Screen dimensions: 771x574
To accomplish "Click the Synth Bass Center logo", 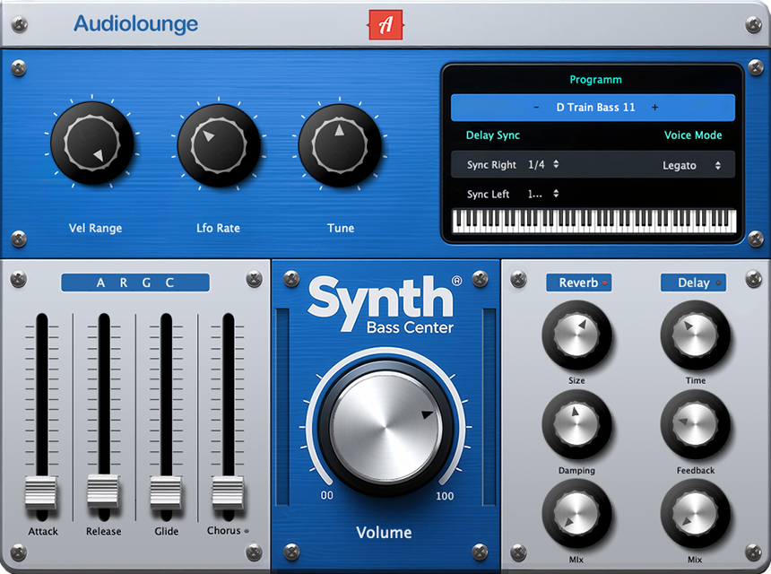I will click(x=385, y=306).
